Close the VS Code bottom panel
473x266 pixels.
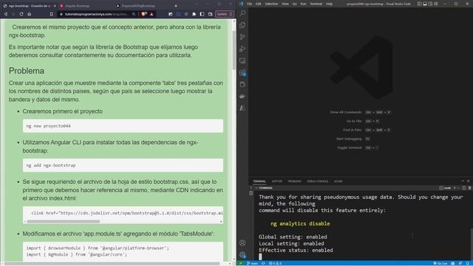tap(469, 181)
